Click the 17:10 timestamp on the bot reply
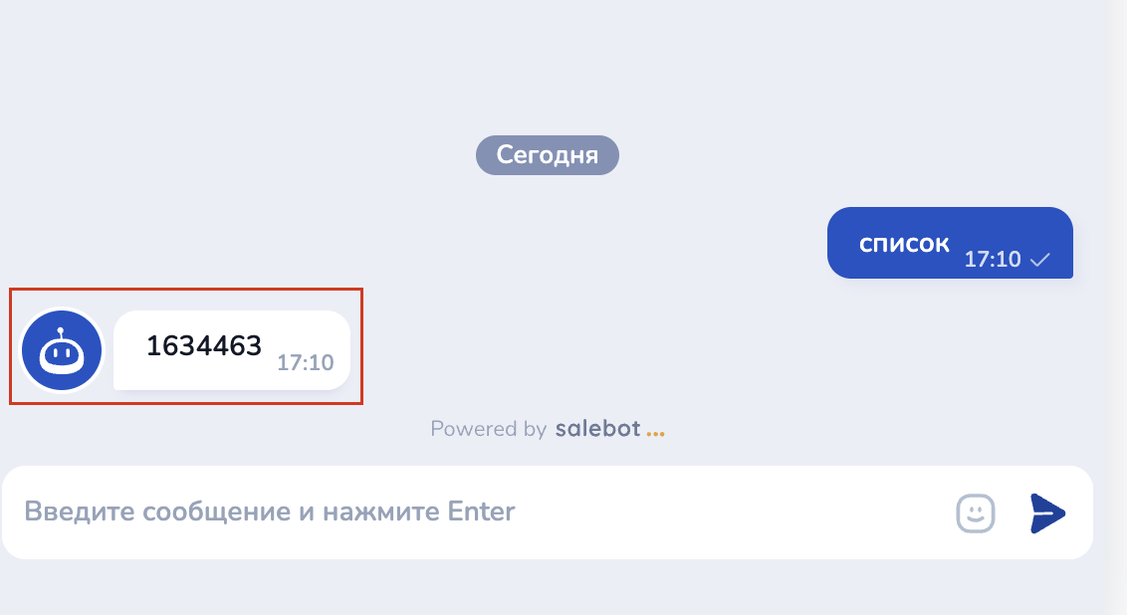Image resolution: width=1127 pixels, height=615 pixels. [x=305, y=363]
